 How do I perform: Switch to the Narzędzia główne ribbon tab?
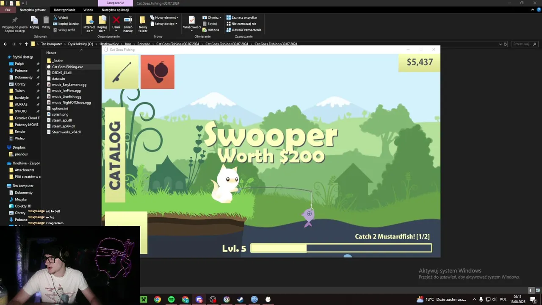click(33, 10)
